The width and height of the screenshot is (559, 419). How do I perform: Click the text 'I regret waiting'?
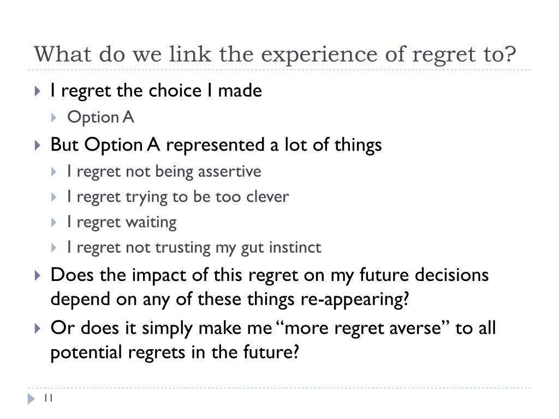click(122, 223)
